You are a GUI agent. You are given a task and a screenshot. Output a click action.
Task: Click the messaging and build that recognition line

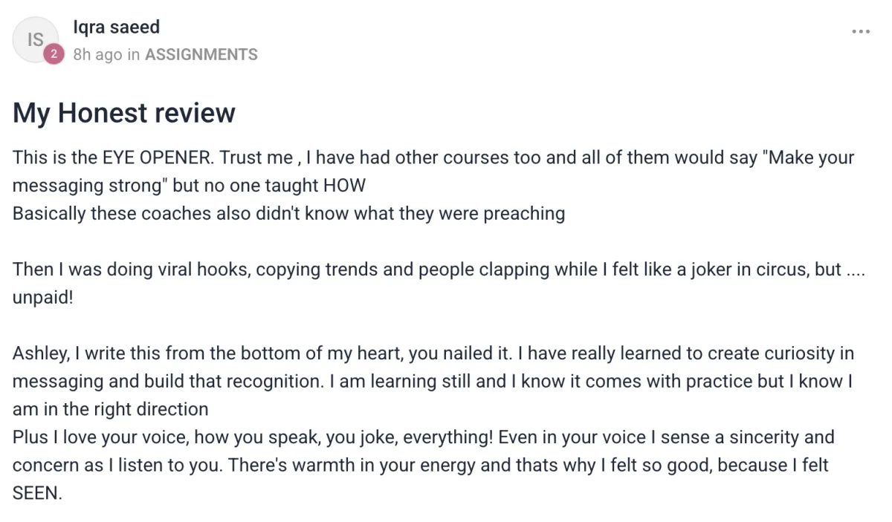point(433,382)
